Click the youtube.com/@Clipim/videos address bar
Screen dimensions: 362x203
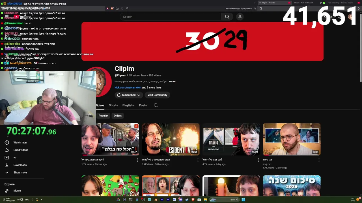(x=238, y=8)
